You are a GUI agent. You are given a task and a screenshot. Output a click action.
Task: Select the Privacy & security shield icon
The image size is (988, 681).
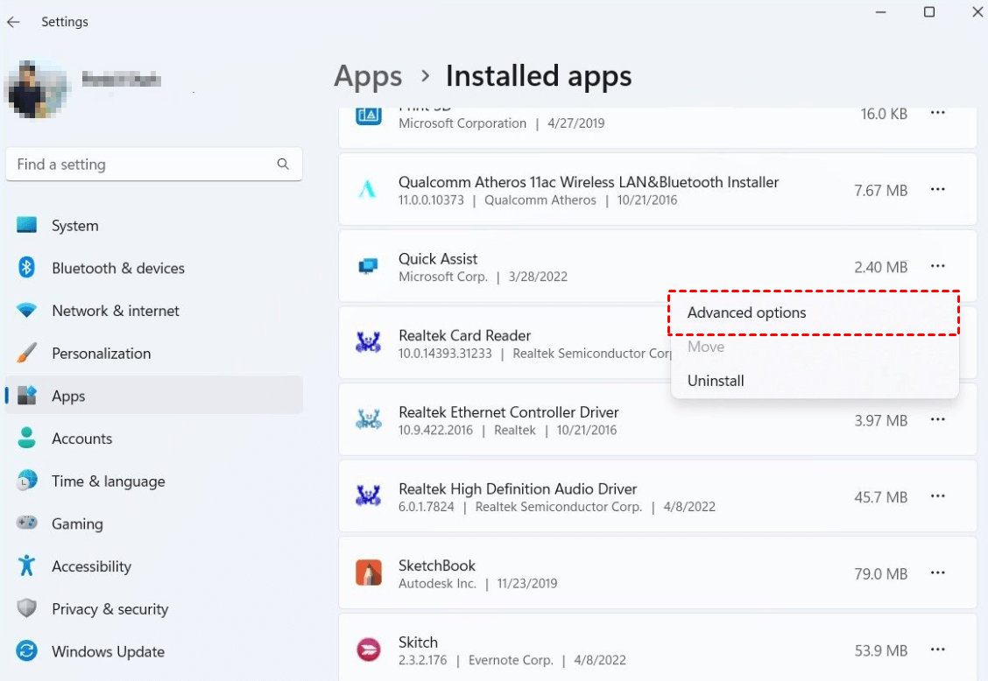click(x=27, y=609)
